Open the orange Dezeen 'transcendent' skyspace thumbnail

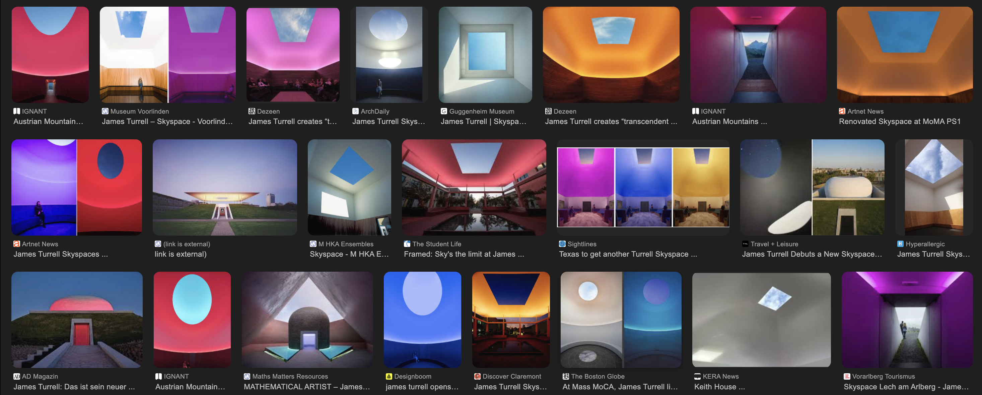pos(611,54)
